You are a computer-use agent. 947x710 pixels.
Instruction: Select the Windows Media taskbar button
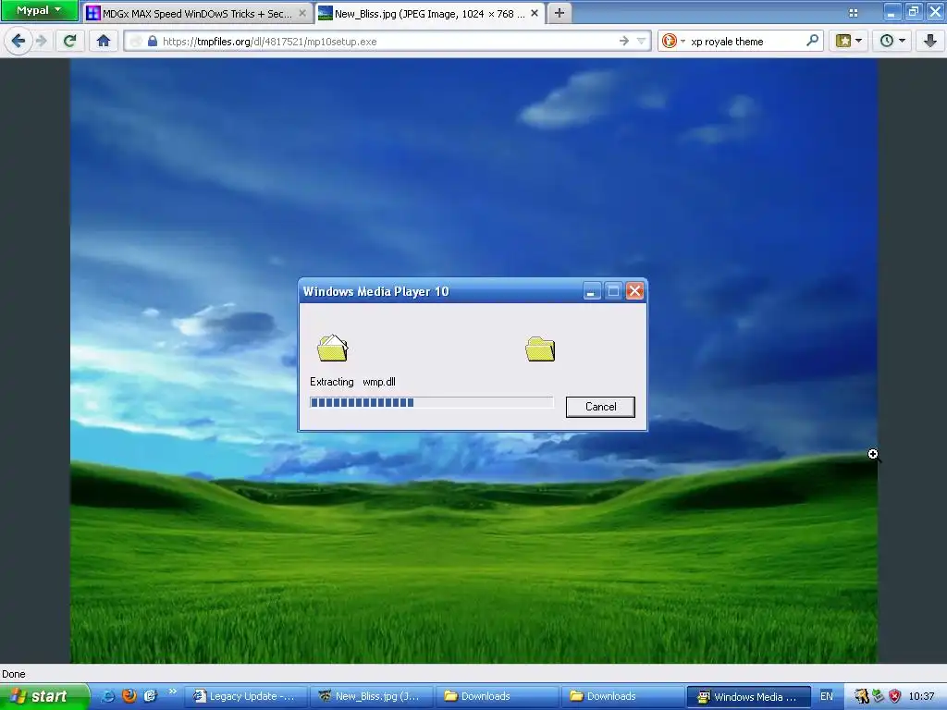tap(749, 696)
